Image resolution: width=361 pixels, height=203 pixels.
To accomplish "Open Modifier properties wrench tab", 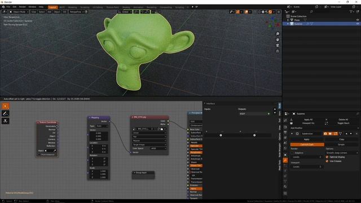I will pos(285,160).
